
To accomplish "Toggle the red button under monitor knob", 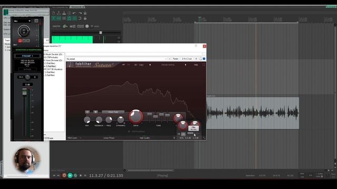I will (x=20, y=41).
